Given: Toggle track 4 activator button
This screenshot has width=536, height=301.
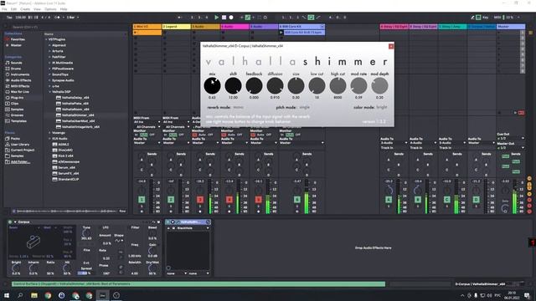Looking at the screenshot, I should tap(229, 200).
